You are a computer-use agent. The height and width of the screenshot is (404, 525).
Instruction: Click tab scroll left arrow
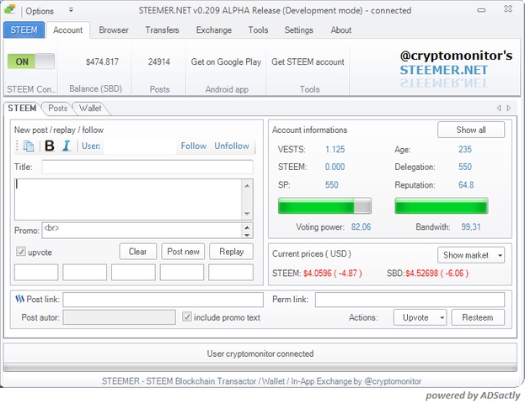498,109
